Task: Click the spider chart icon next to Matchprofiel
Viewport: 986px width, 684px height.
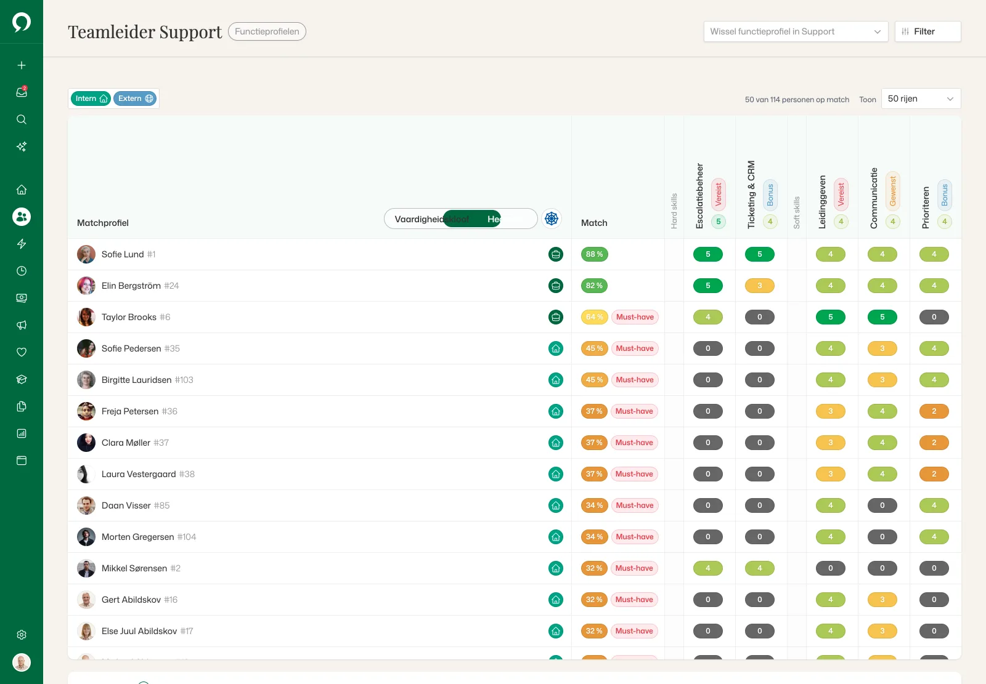Action: coord(552,219)
